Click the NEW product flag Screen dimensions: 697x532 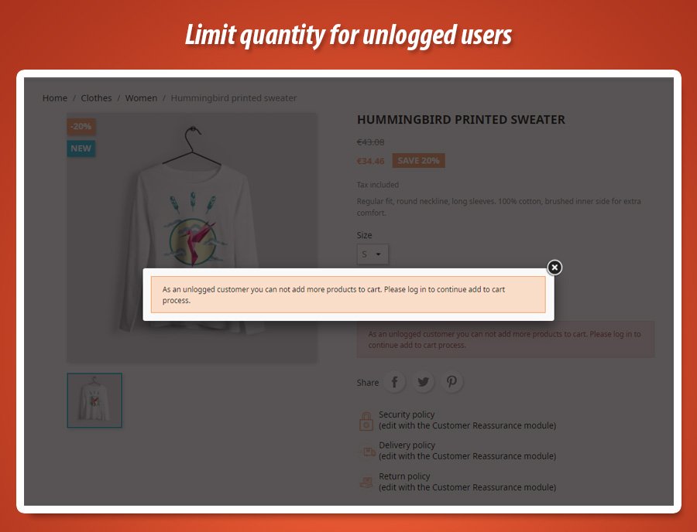click(x=81, y=148)
